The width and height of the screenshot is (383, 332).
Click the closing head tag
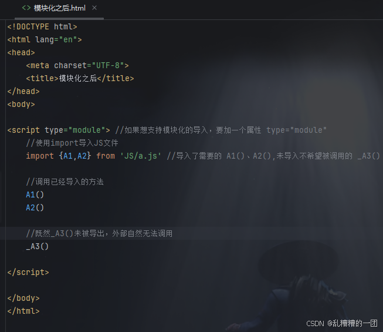pyautogui.click(x=23, y=91)
